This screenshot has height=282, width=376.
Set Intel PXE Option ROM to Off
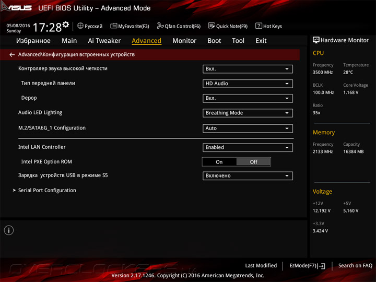pyautogui.click(x=253, y=162)
